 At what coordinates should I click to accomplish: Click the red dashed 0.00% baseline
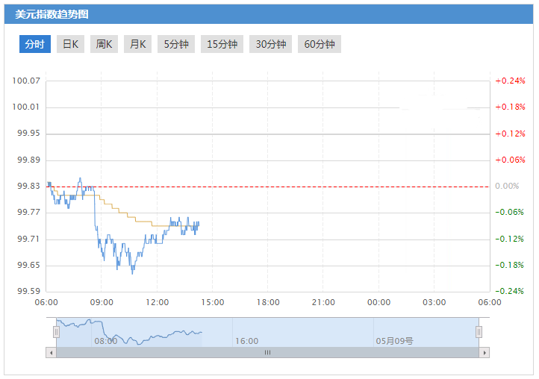pyautogui.click(x=299, y=187)
